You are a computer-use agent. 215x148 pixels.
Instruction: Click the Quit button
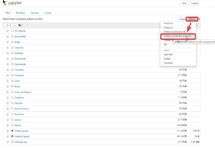184,3
